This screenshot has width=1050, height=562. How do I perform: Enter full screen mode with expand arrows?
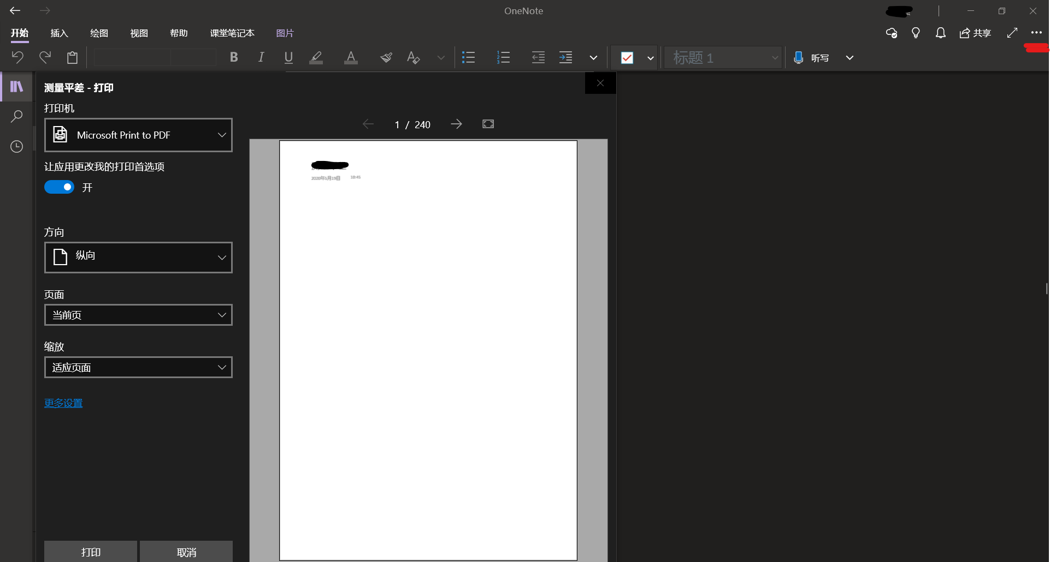point(1012,33)
